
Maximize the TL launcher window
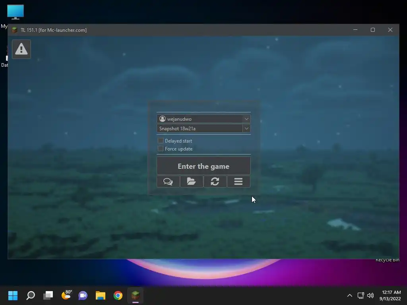(373, 30)
